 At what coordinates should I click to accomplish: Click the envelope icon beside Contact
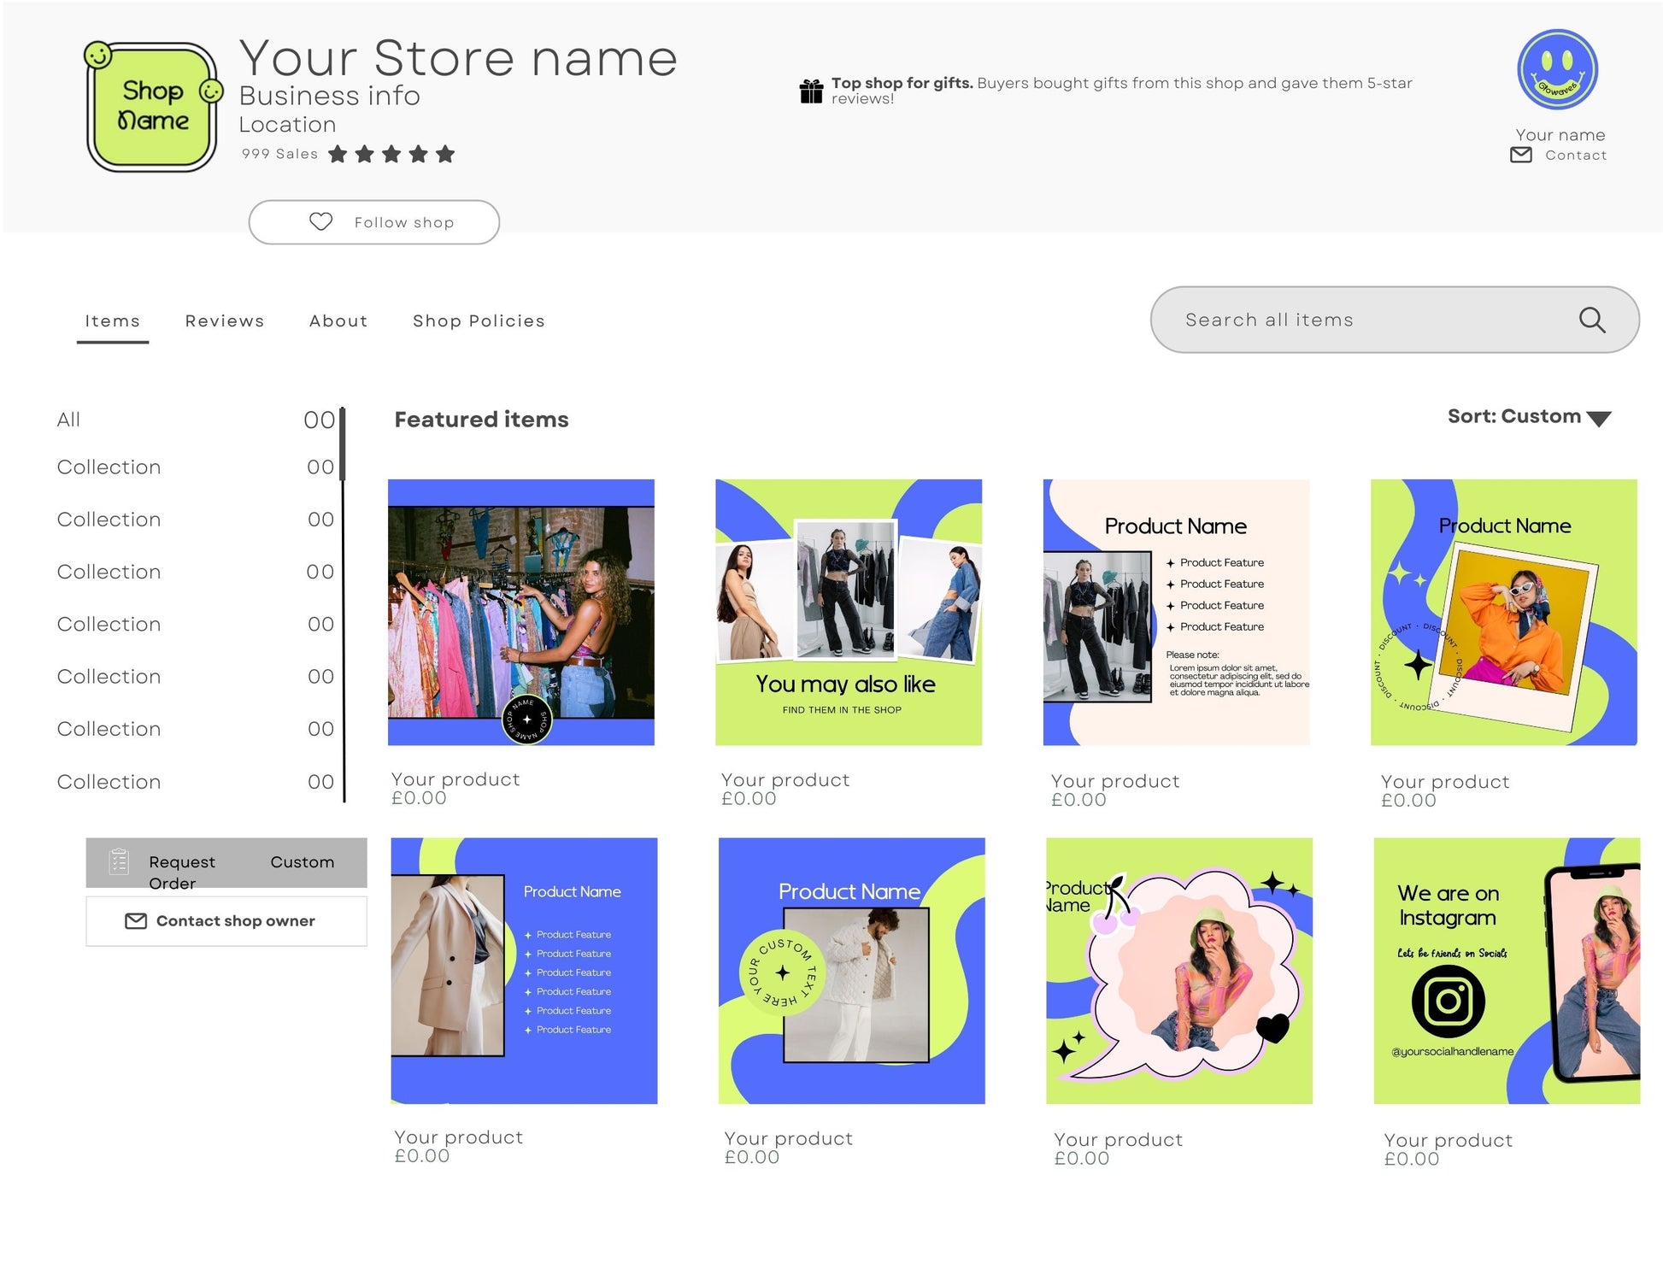coord(1520,156)
